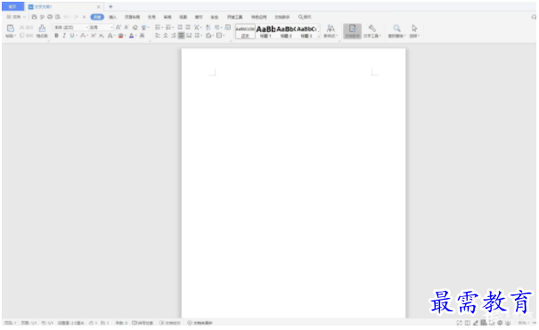Click the Find and Replace magnifier icon
The image size is (539, 330).
point(396,28)
